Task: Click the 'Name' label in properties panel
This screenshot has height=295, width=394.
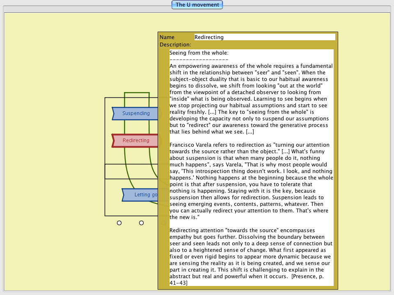Action: [167, 37]
